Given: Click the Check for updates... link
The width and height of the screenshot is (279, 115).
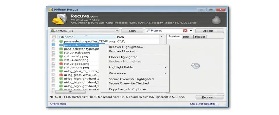Looking at the screenshot, I should tap(204, 104).
